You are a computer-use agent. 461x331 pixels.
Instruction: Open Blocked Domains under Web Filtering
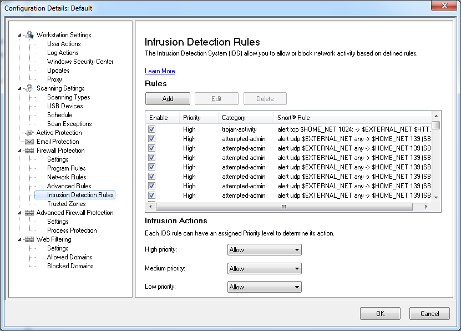click(x=70, y=266)
